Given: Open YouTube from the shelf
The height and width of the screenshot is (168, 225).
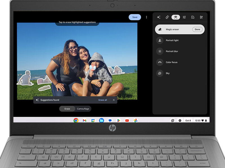Looking at the screenshot, I should tap(127, 121).
